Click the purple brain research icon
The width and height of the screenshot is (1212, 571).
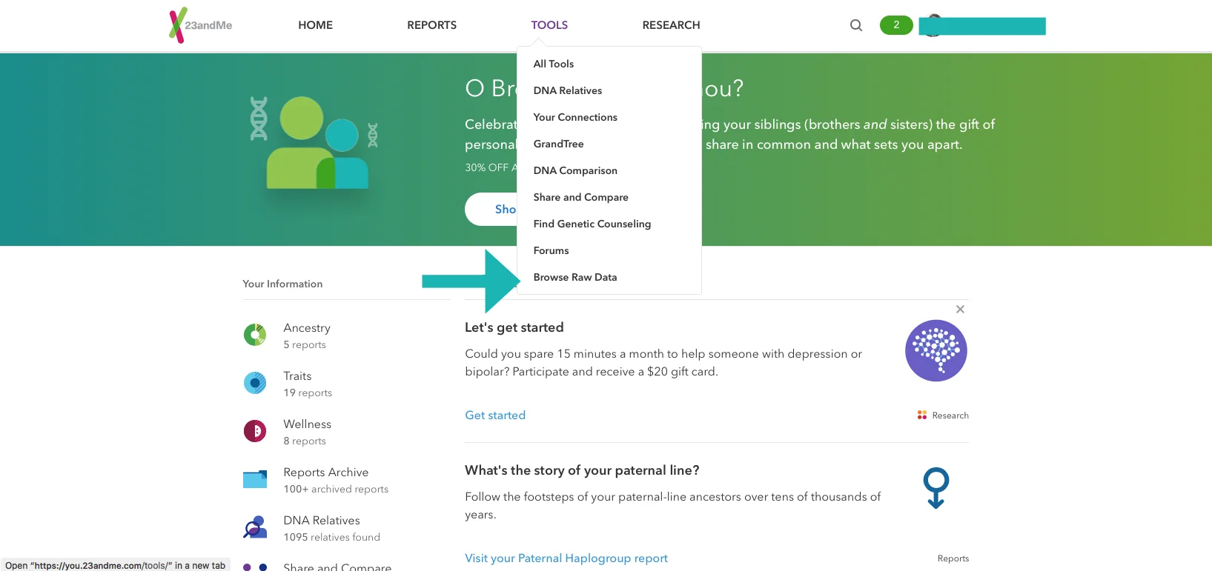[936, 350]
